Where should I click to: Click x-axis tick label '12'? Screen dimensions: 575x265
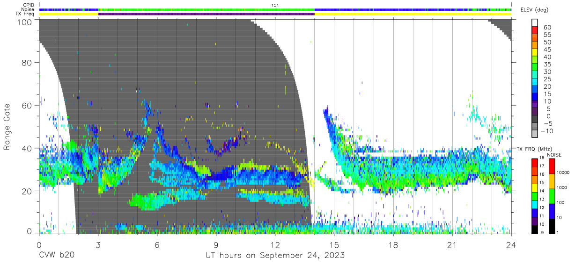pyautogui.click(x=275, y=245)
